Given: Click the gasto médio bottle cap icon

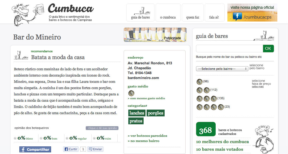Looking at the screenshot, I should point(131,93).
